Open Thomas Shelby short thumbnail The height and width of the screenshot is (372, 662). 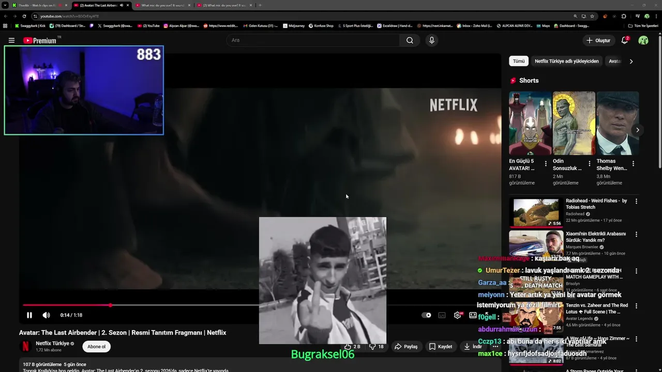[618, 123]
